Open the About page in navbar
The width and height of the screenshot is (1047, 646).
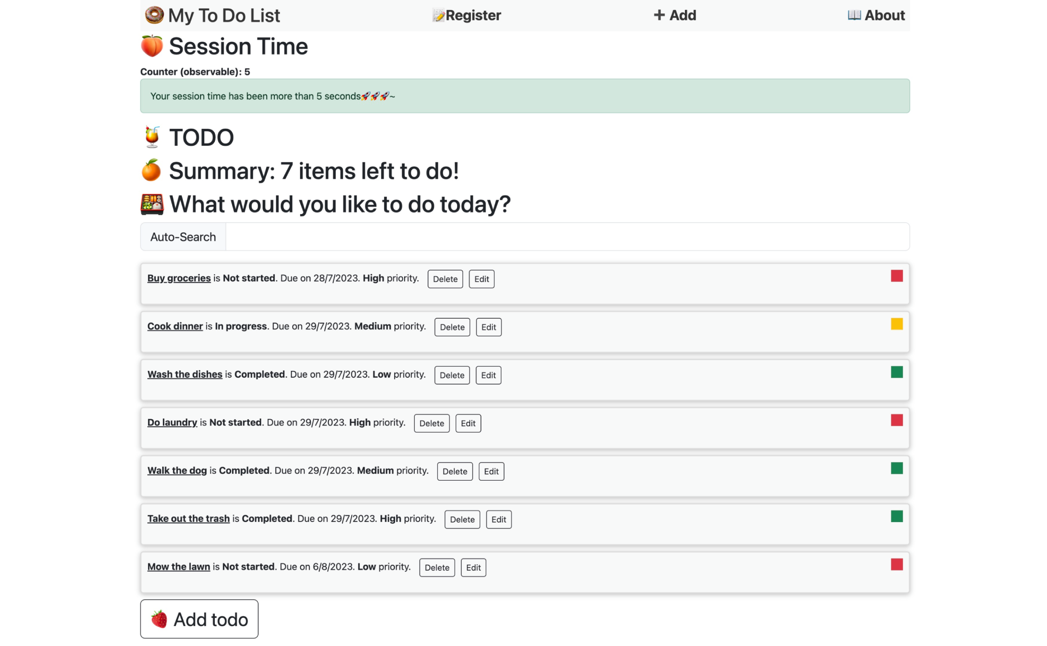(876, 15)
